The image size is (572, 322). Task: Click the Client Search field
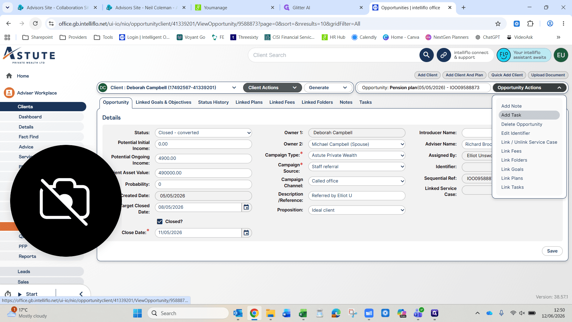click(334, 55)
